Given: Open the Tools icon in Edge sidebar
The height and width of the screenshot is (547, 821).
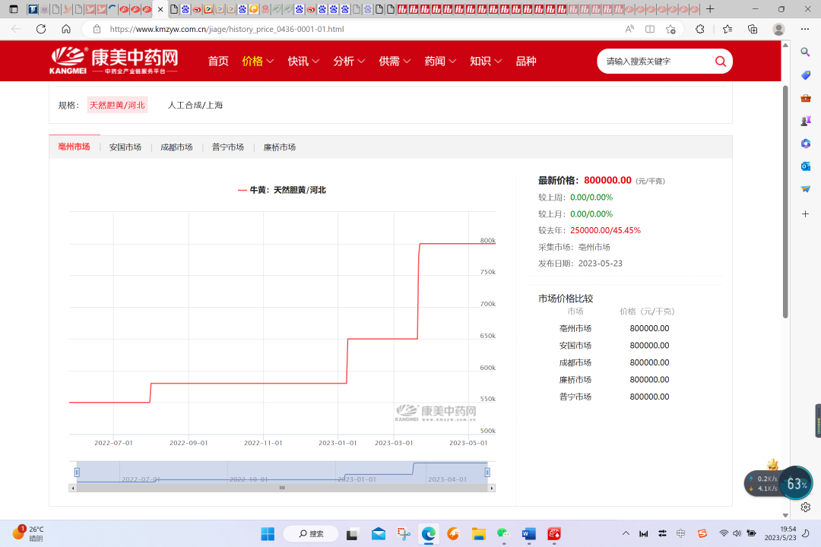Looking at the screenshot, I should 805,97.
